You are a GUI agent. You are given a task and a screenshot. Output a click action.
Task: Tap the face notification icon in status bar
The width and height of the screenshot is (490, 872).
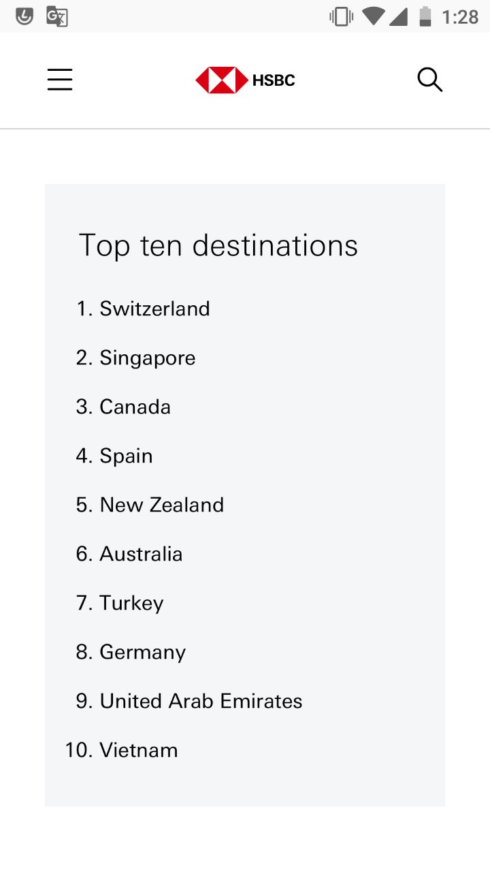24,16
